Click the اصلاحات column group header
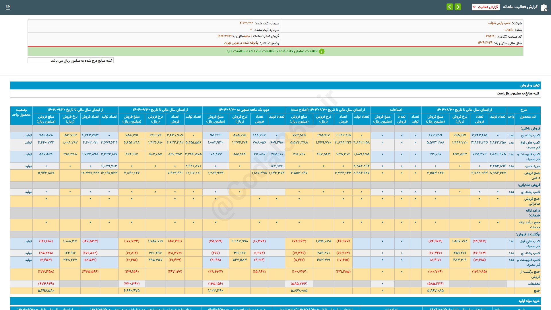Screen dimensions: 551x310 (x=396, y=110)
